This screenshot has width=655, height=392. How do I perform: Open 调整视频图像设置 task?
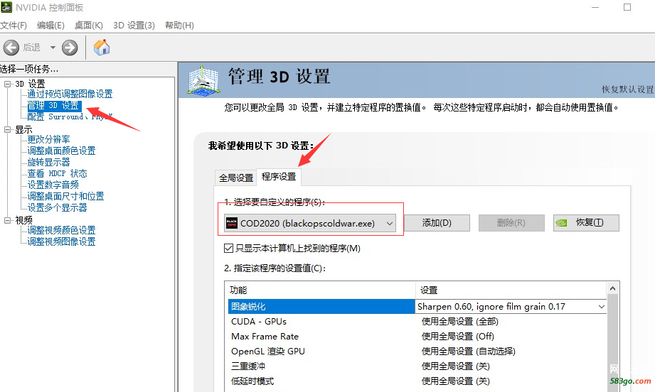click(x=61, y=241)
